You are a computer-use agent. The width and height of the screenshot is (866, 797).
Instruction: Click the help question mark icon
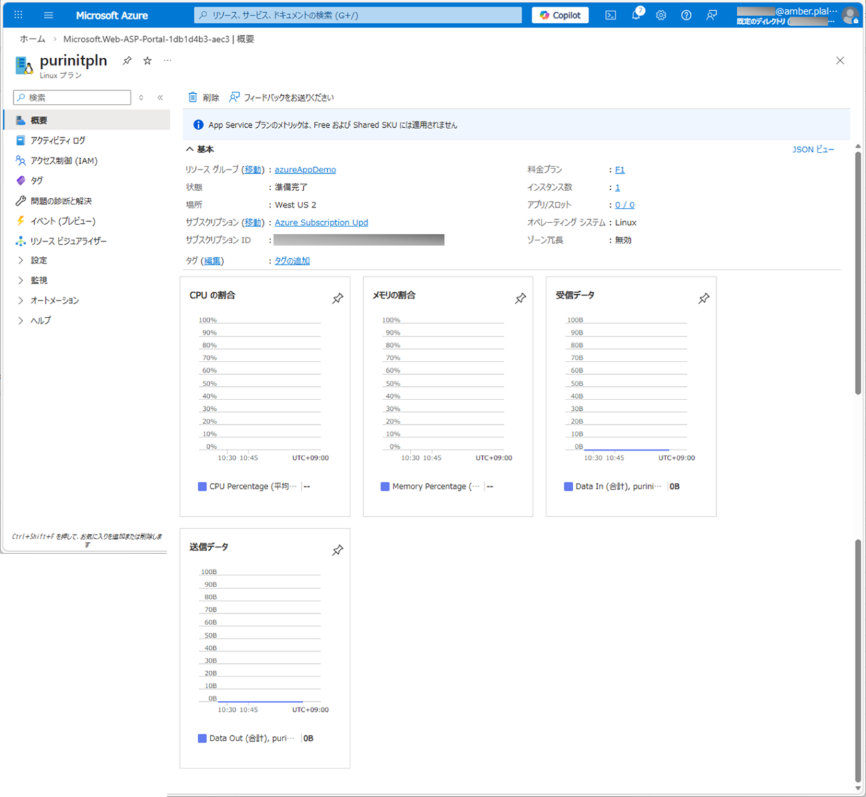pyautogui.click(x=686, y=15)
